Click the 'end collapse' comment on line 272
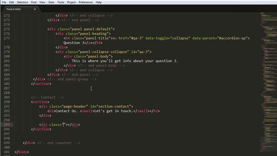Image resolution: width=277 pixels, height=156 pixels. [x=91, y=16]
